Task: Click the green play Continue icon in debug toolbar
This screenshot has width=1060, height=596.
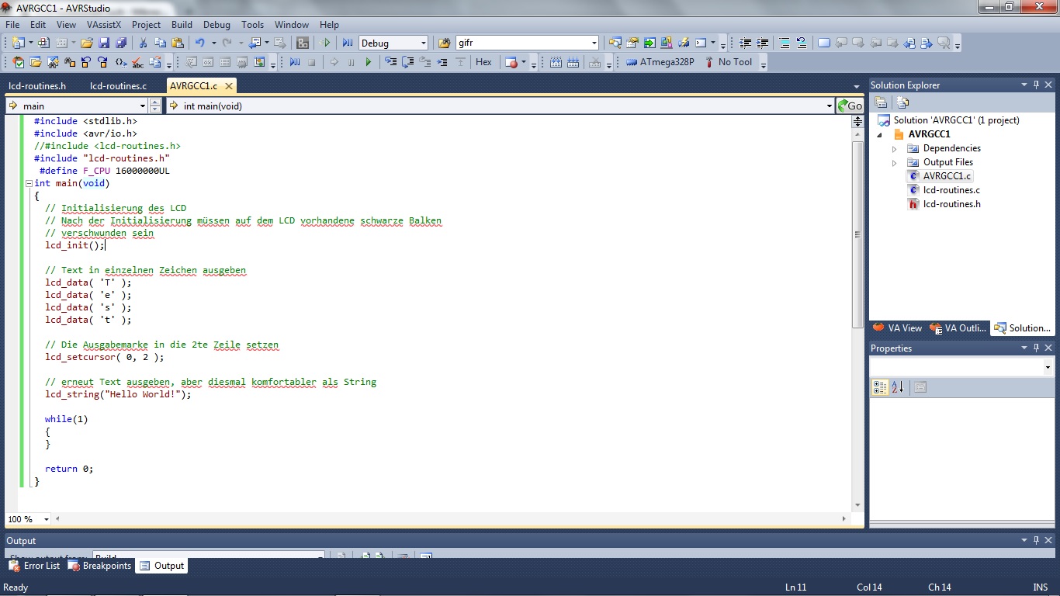Action: (369, 62)
